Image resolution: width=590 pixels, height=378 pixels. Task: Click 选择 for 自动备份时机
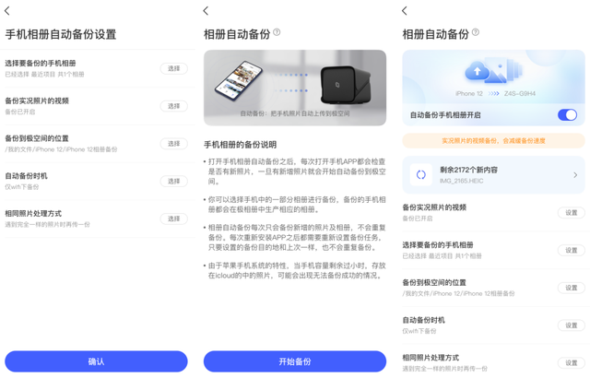click(174, 182)
